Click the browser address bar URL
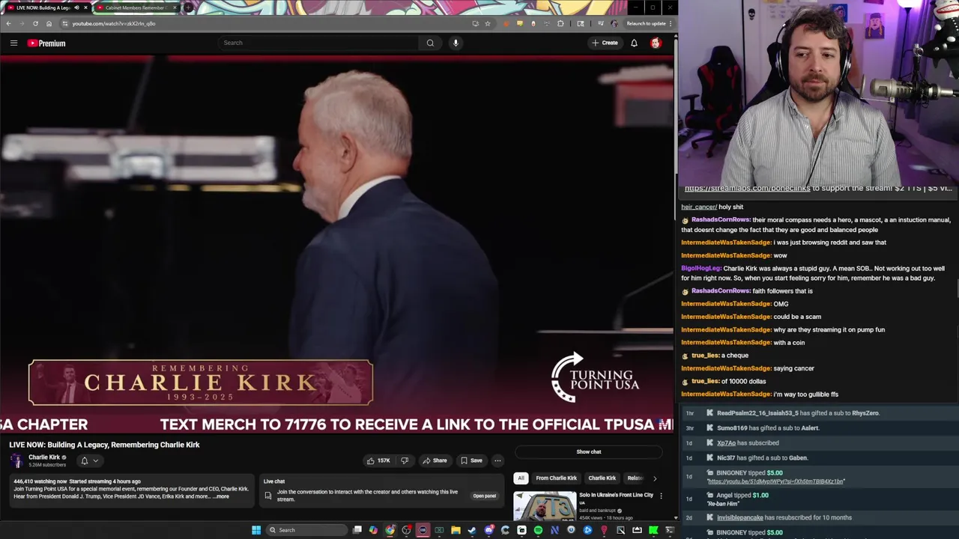The width and height of the screenshot is (959, 539). point(113,23)
